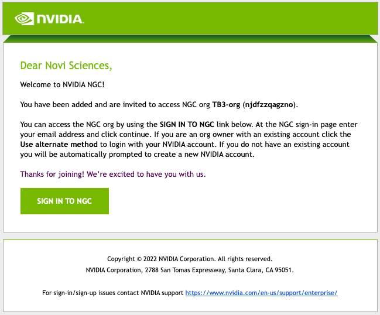Click the "Dear Novi Sciences," greeting heading
Viewport: 380px width, 315px height.
click(66, 65)
